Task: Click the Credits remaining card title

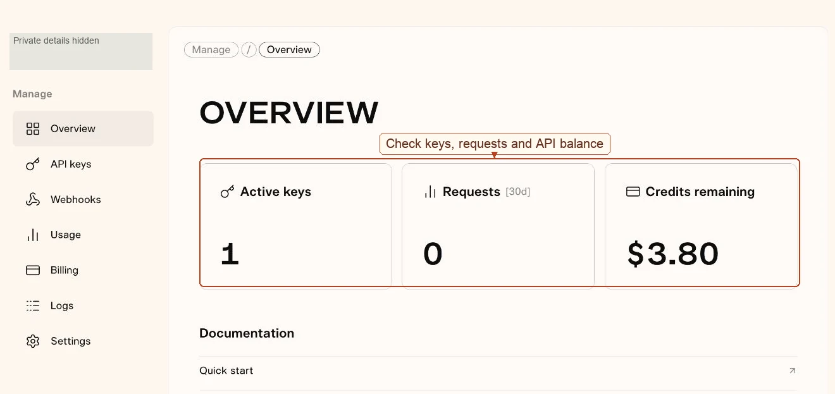Action: [700, 192]
